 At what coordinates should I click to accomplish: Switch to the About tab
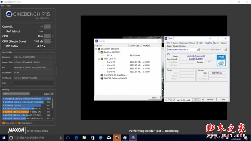click(x=223, y=43)
